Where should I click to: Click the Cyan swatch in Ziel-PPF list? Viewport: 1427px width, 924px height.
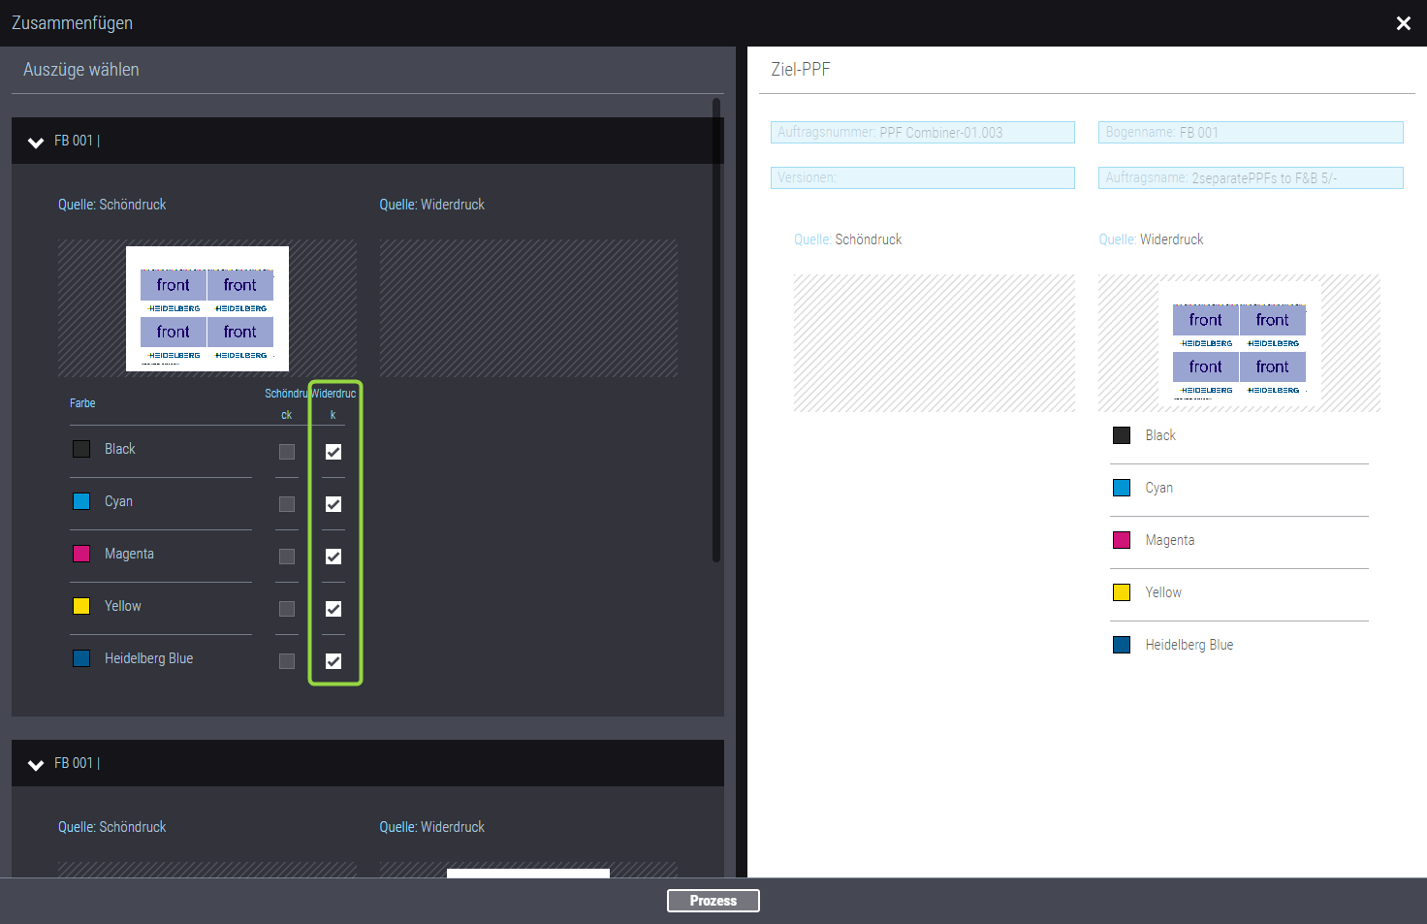[x=1122, y=488]
